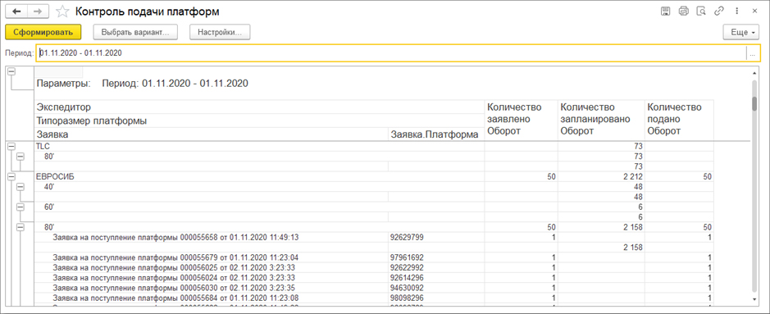Open print preview icon
Screen dimensions: 770x314
pos(701,11)
